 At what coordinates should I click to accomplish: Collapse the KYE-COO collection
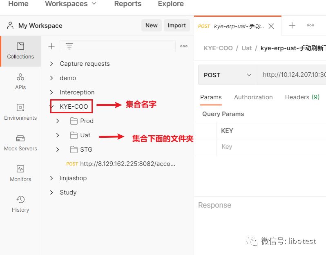pos(51,107)
